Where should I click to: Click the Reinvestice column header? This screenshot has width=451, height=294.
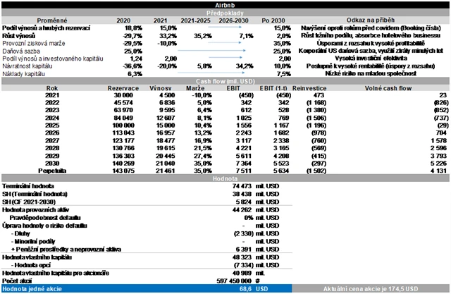click(x=309, y=88)
